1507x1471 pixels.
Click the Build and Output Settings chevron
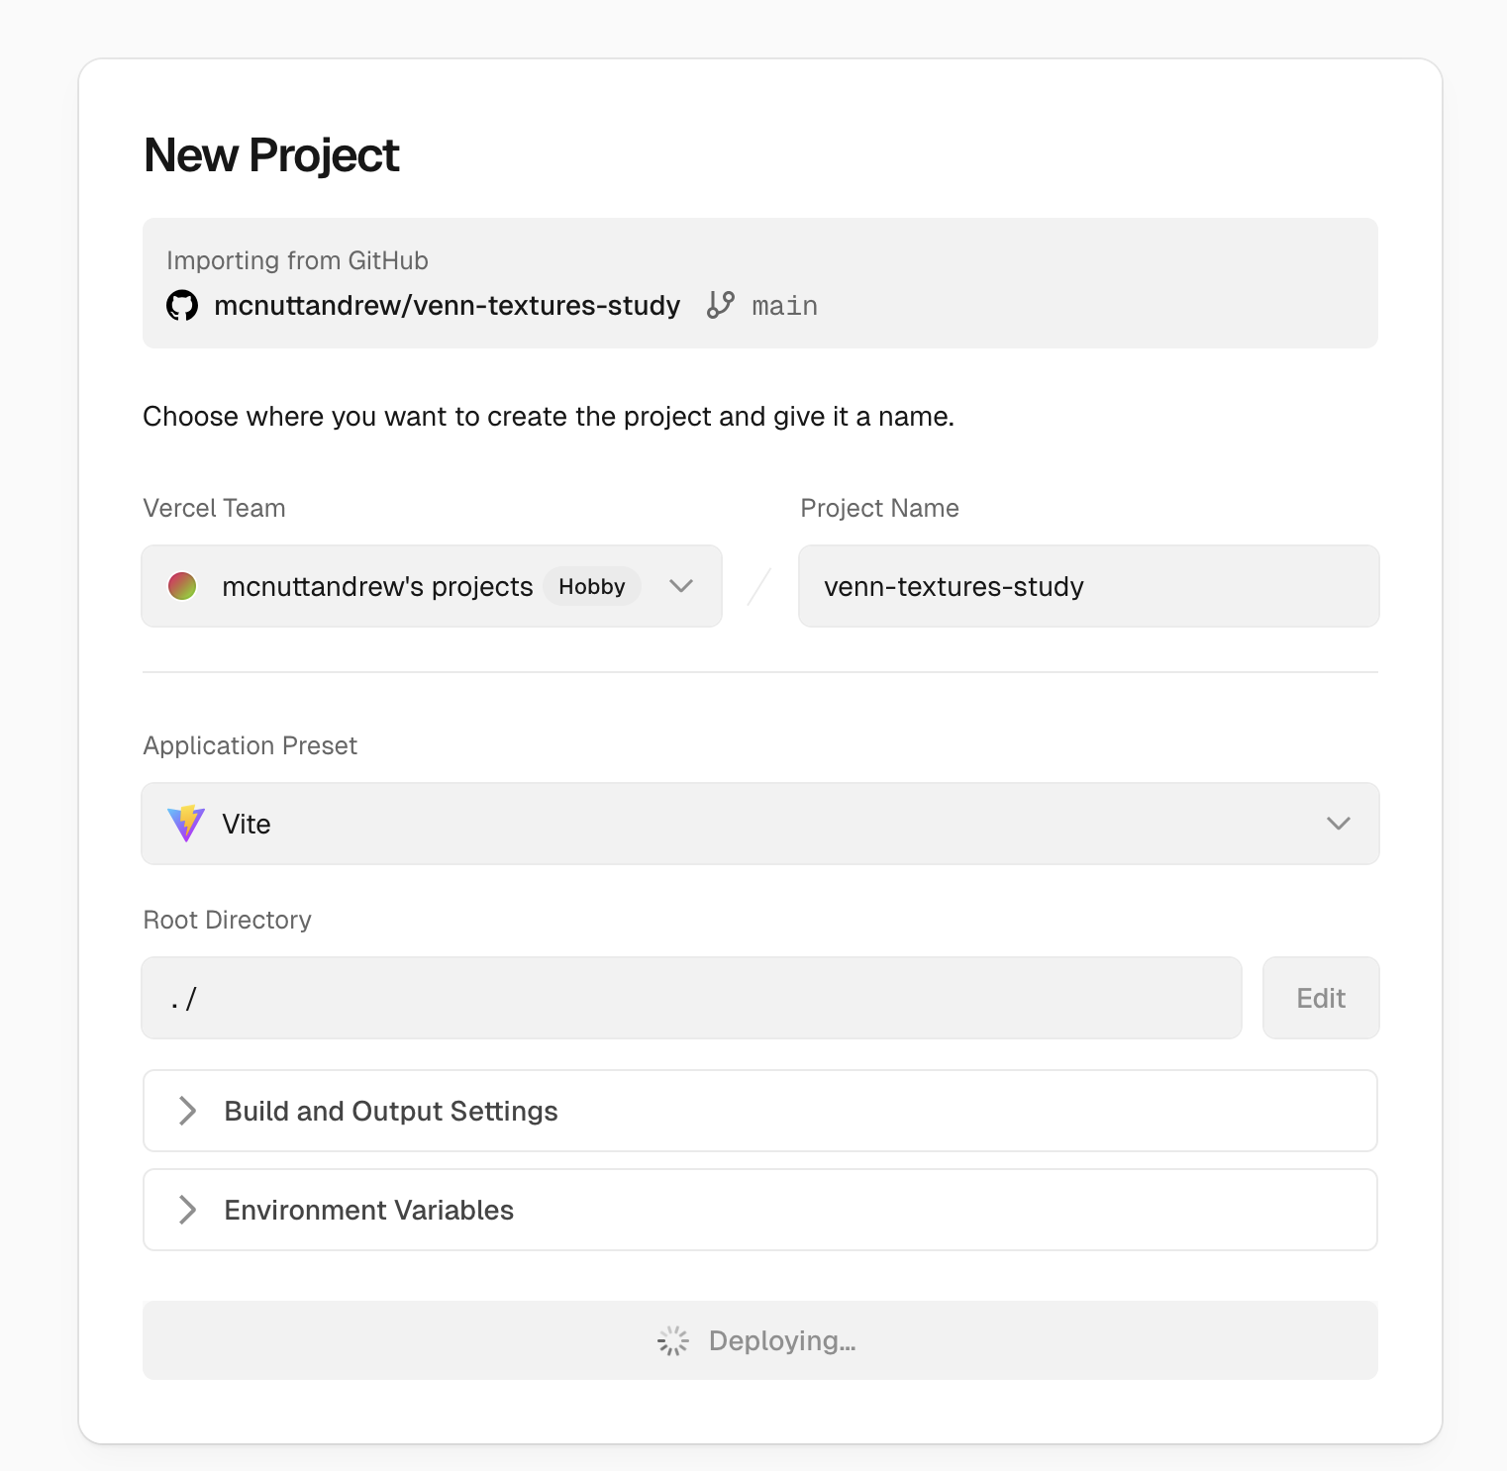pos(187,1111)
